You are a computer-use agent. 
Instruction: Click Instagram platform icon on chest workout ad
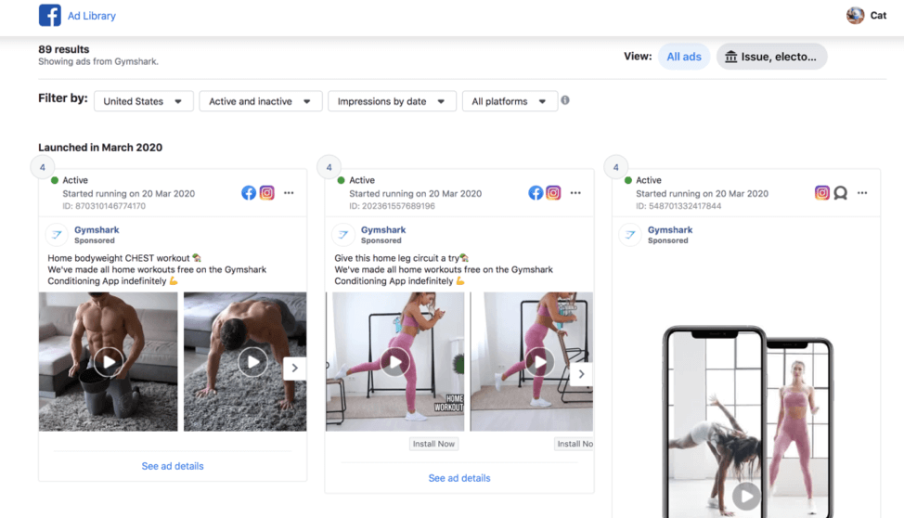click(267, 193)
